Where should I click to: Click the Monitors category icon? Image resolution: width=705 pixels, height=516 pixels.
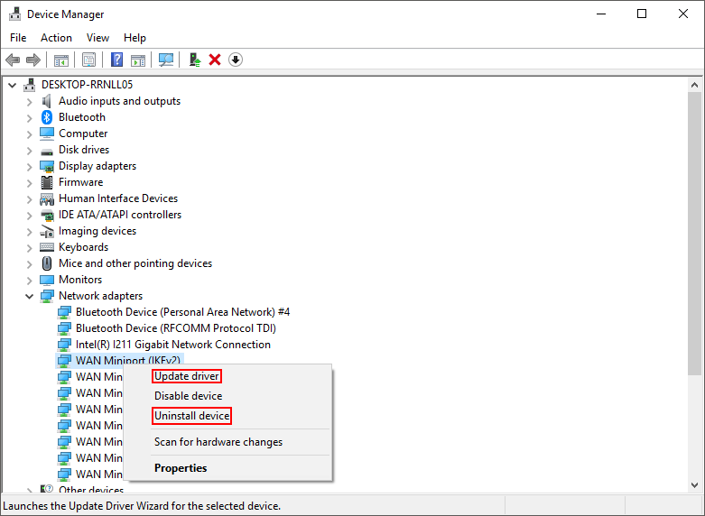tap(47, 280)
